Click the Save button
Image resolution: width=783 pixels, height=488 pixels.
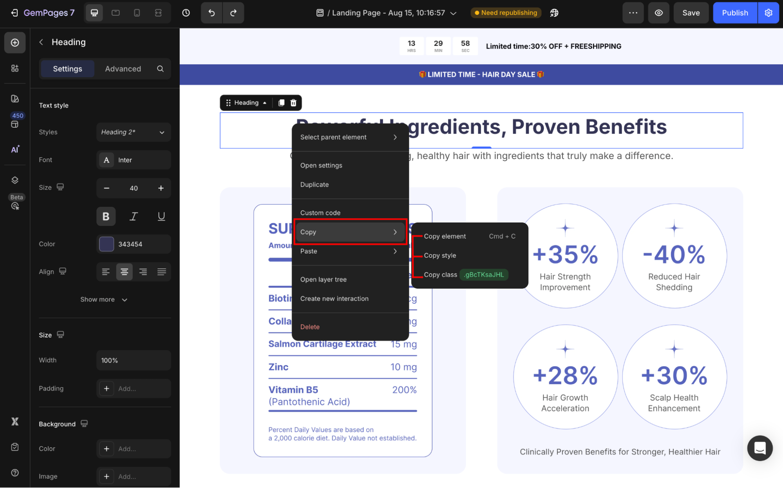[691, 13]
